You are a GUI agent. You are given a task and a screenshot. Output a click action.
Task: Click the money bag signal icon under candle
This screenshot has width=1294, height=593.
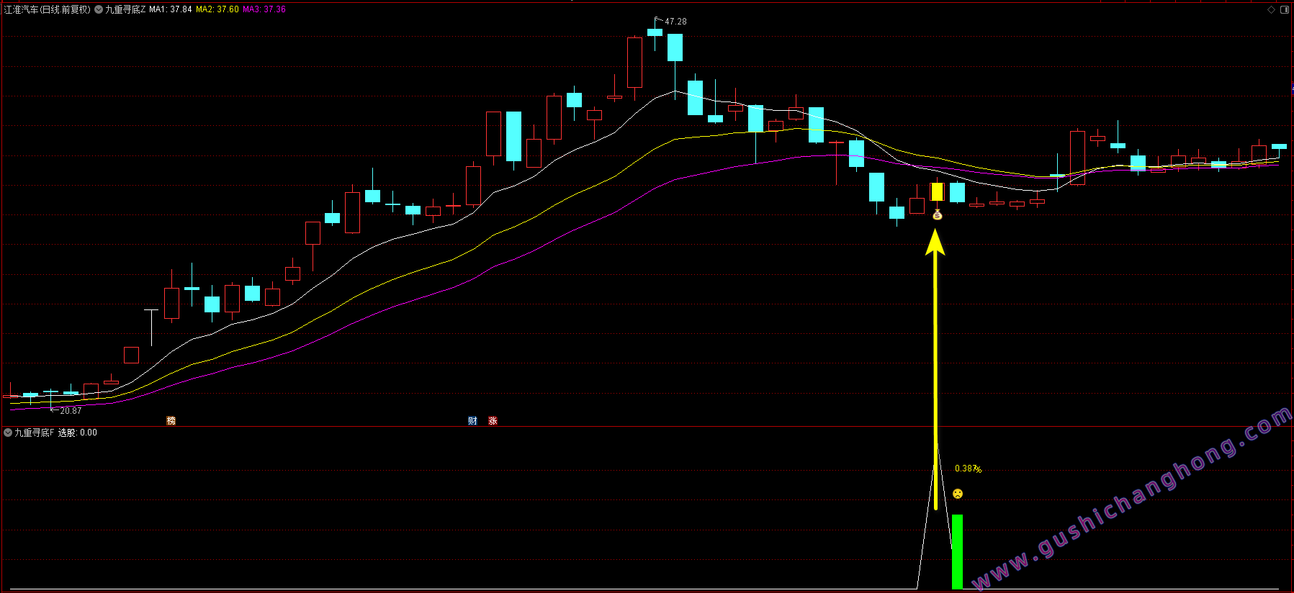937,214
